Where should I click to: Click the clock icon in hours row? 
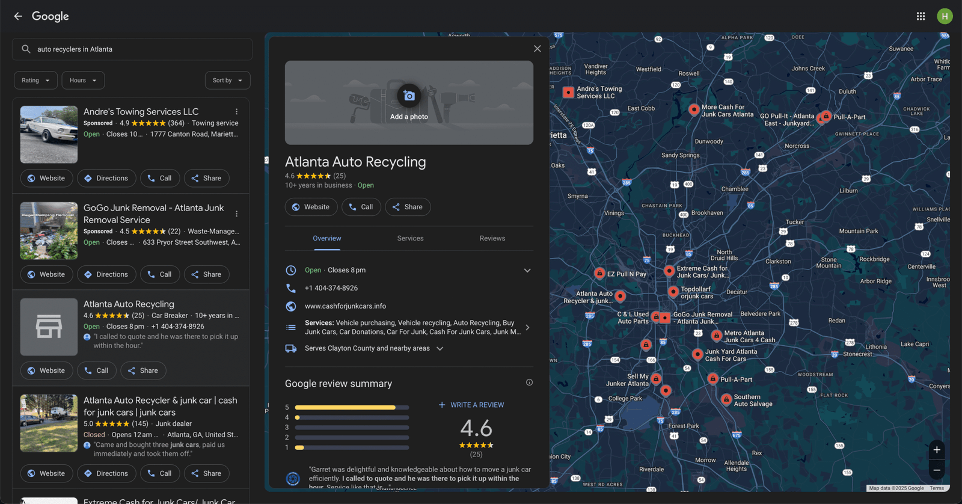(291, 270)
